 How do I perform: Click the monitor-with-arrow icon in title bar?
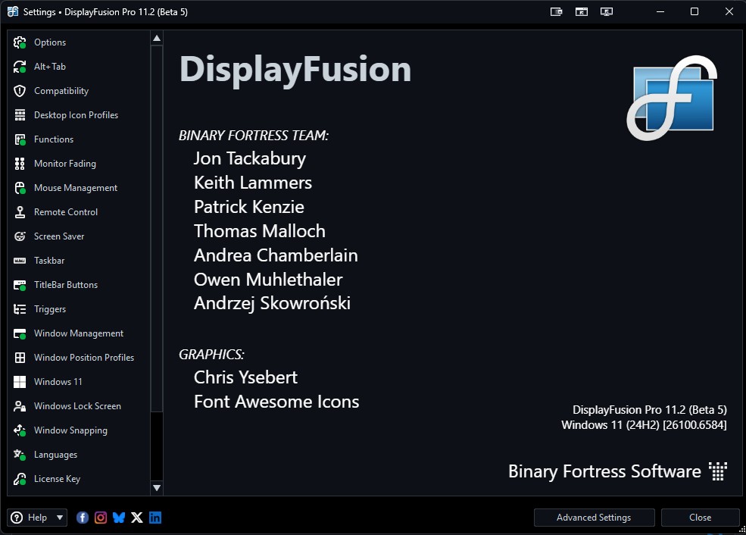(605, 11)
